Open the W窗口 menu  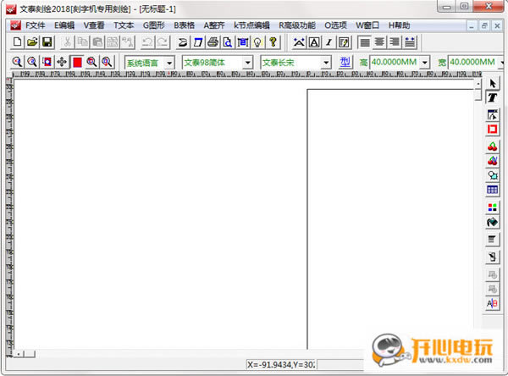367,25
